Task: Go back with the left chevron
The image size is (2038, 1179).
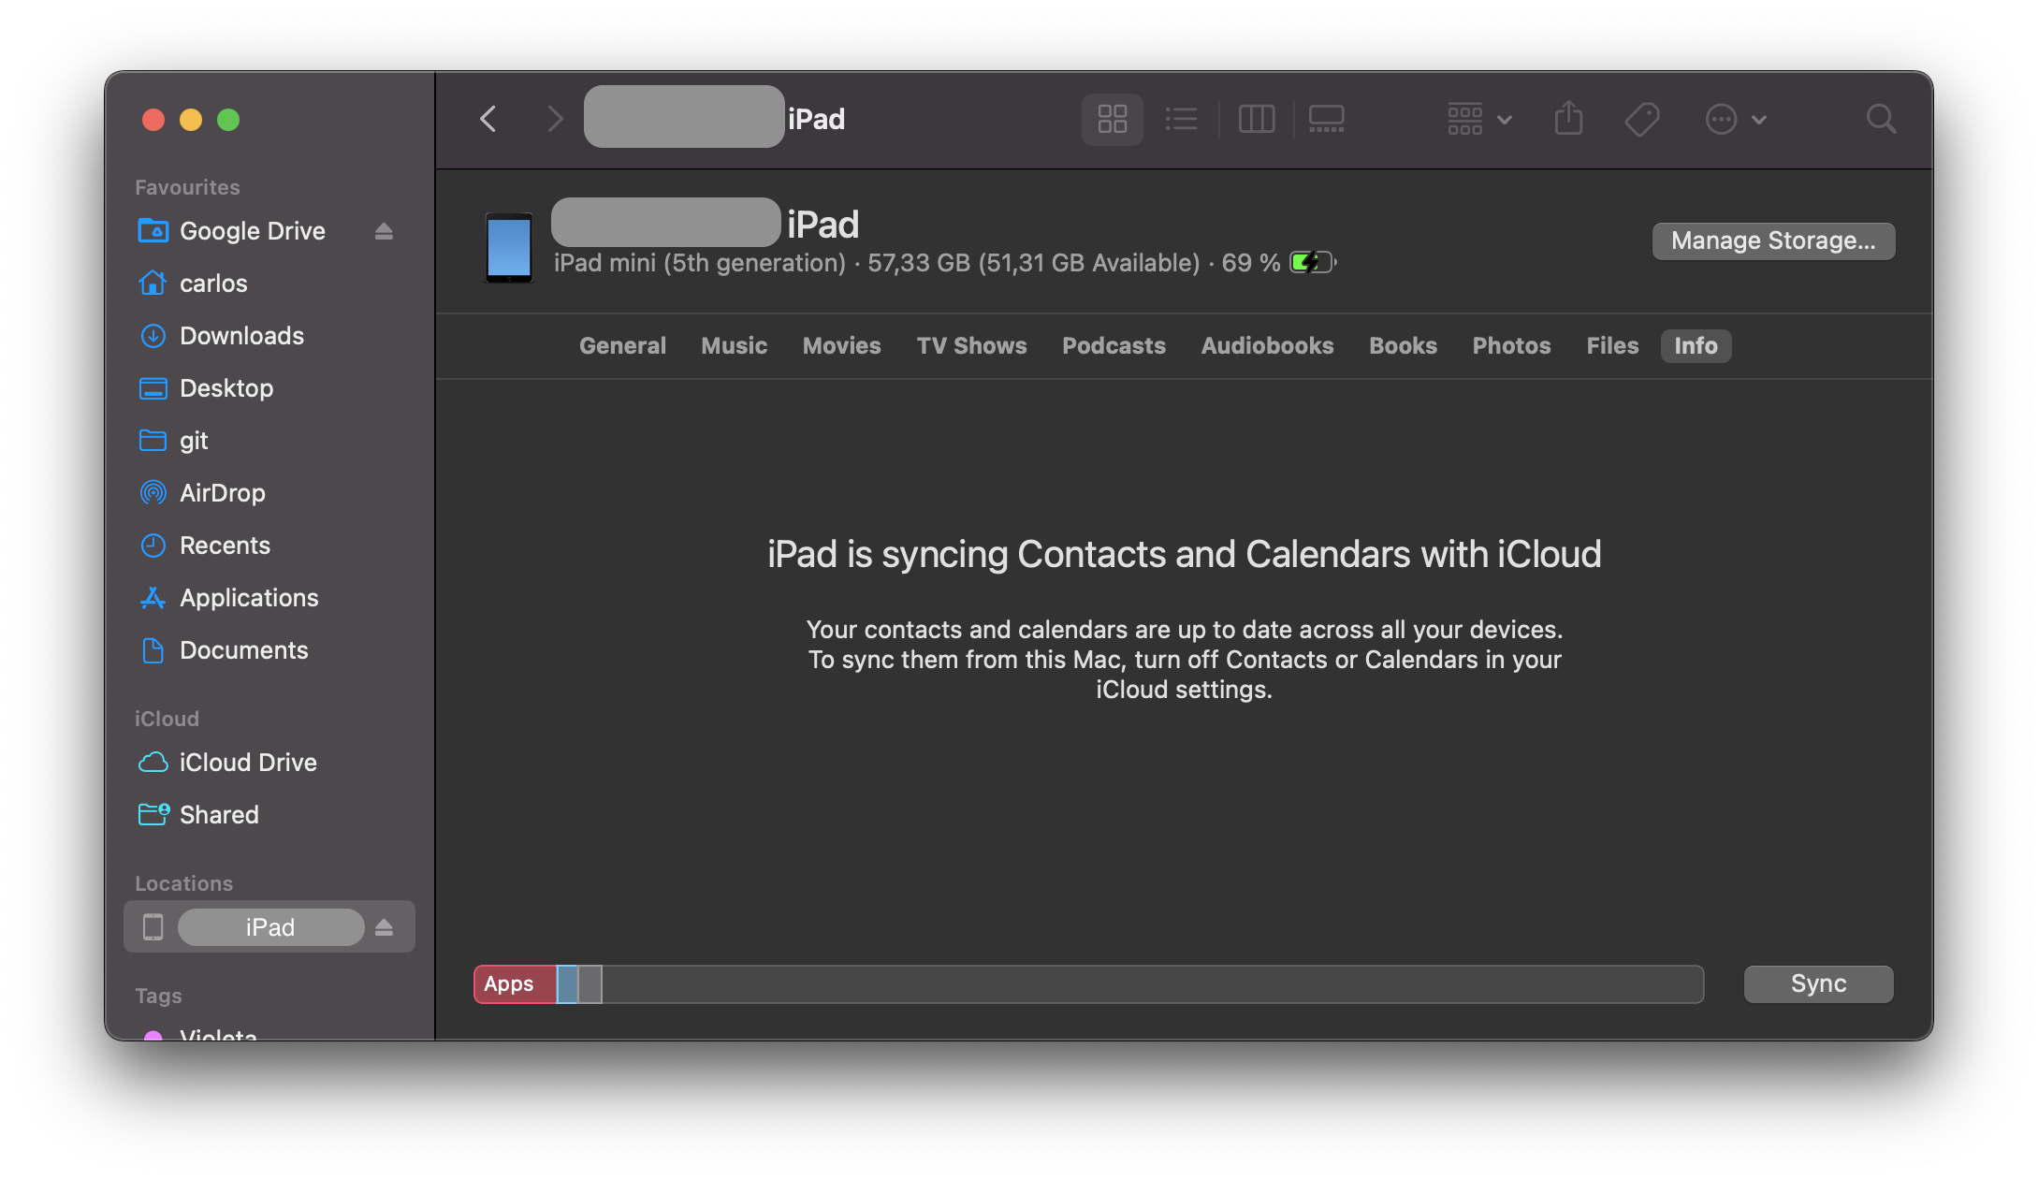Action: pos(488,119)
